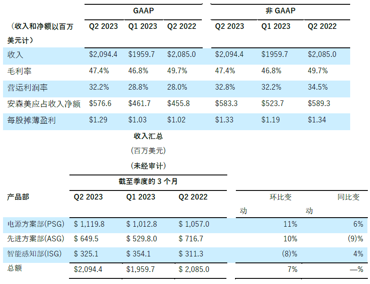The height and width of the screenshot is (284, 370).
Task: Click the '$1.02' diluted EPS value
Action: coord(176,120)
